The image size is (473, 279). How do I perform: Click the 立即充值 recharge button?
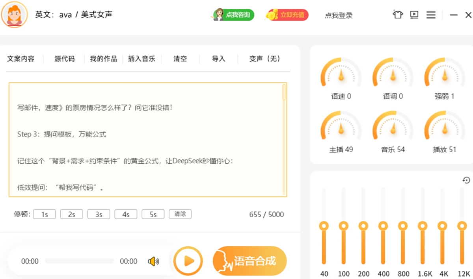[x=287, y=15]
